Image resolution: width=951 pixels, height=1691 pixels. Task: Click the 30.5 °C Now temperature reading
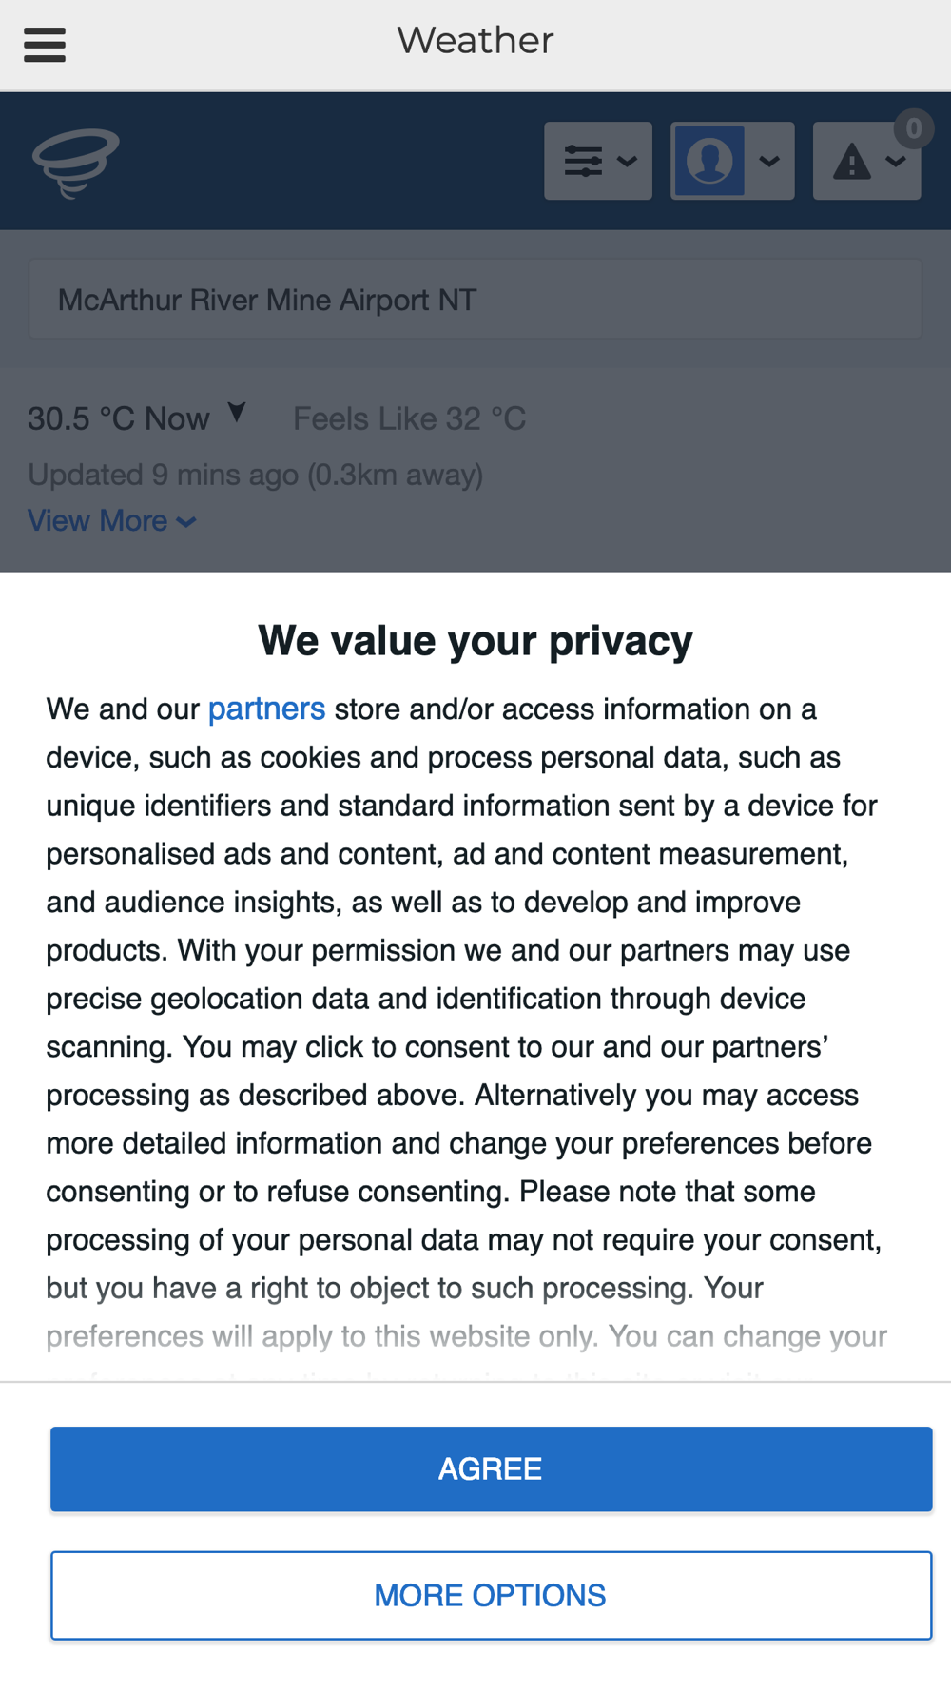[118, 418]
